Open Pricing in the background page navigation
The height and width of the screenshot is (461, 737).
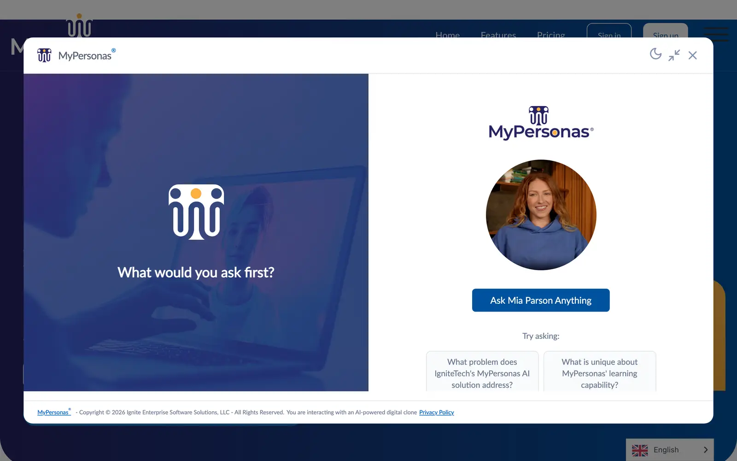tap(551, 34)
